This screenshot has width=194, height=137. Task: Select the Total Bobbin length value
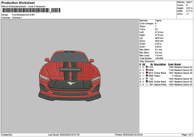(x=160, y=58)
